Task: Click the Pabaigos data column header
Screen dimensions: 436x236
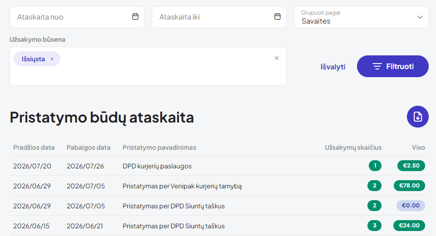Action: tap(89, 147)
